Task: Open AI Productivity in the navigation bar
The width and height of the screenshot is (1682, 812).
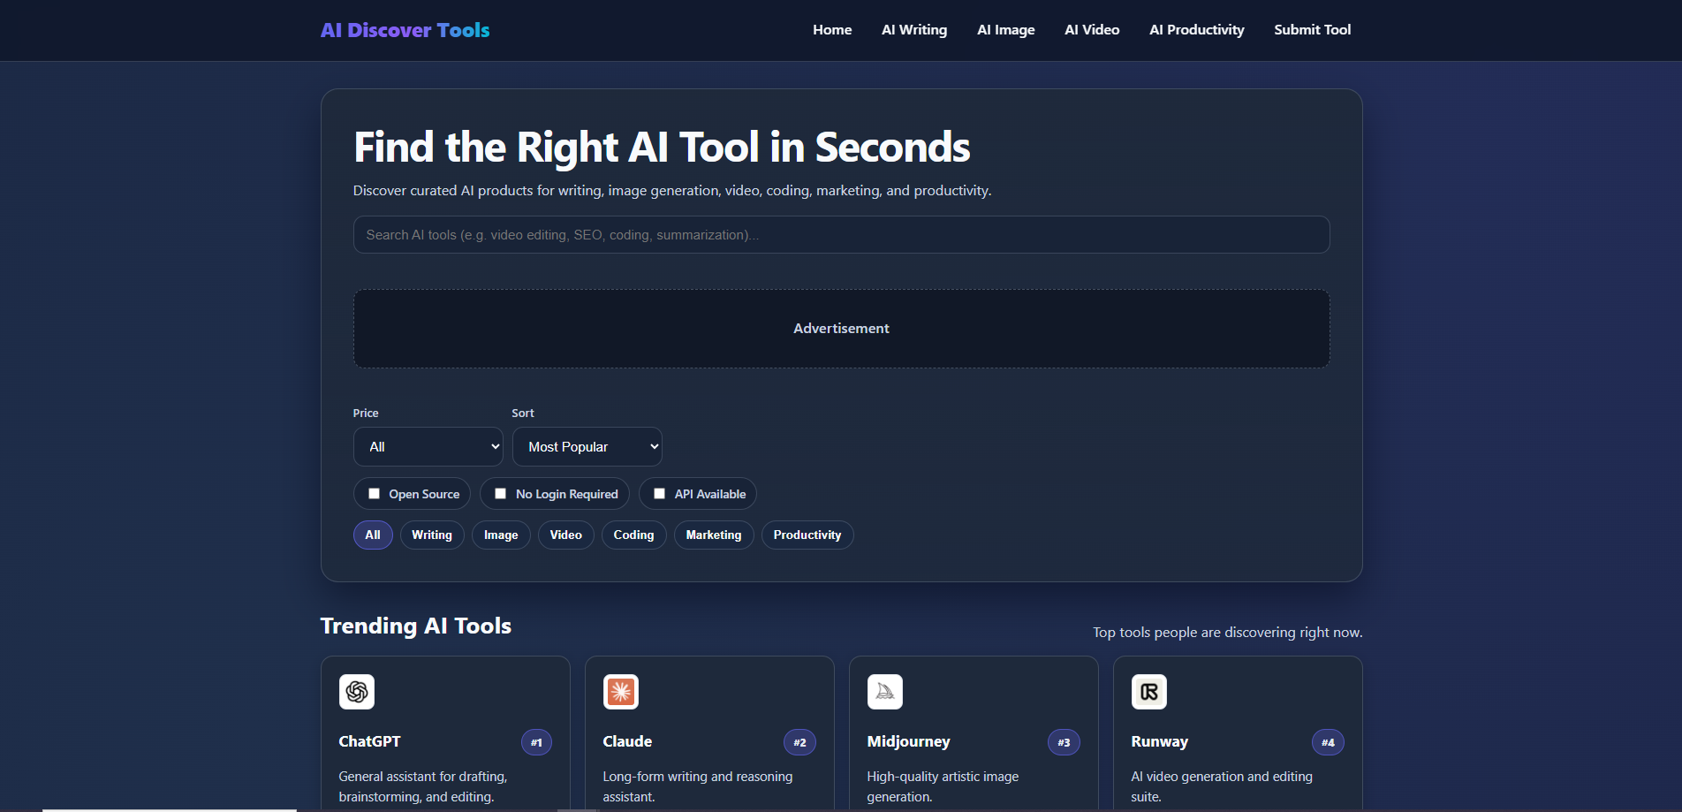Action: (x=1196, y=29)
